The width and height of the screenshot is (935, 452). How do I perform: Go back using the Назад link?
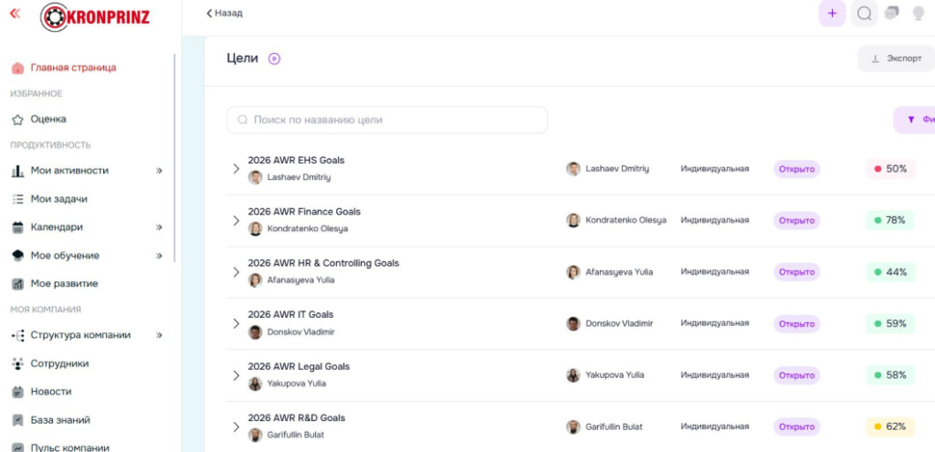(225, 13)
